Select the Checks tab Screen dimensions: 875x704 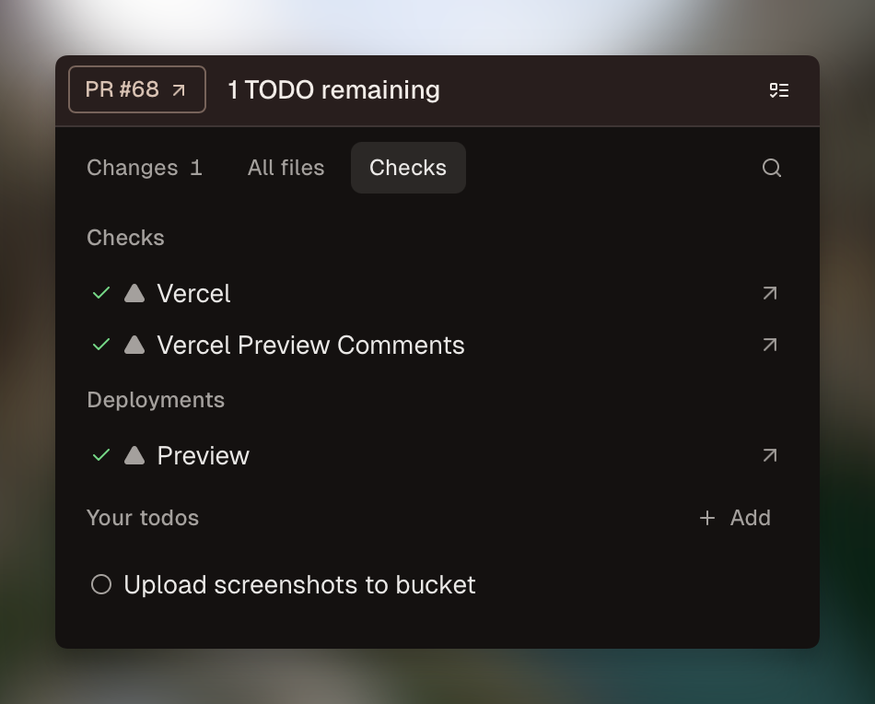[408, 168]
